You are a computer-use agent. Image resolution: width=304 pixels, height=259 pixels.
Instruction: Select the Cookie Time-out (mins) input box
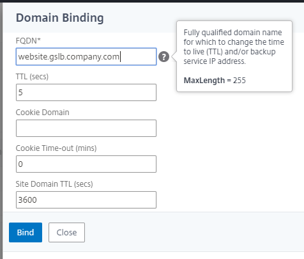click(86, 164)
